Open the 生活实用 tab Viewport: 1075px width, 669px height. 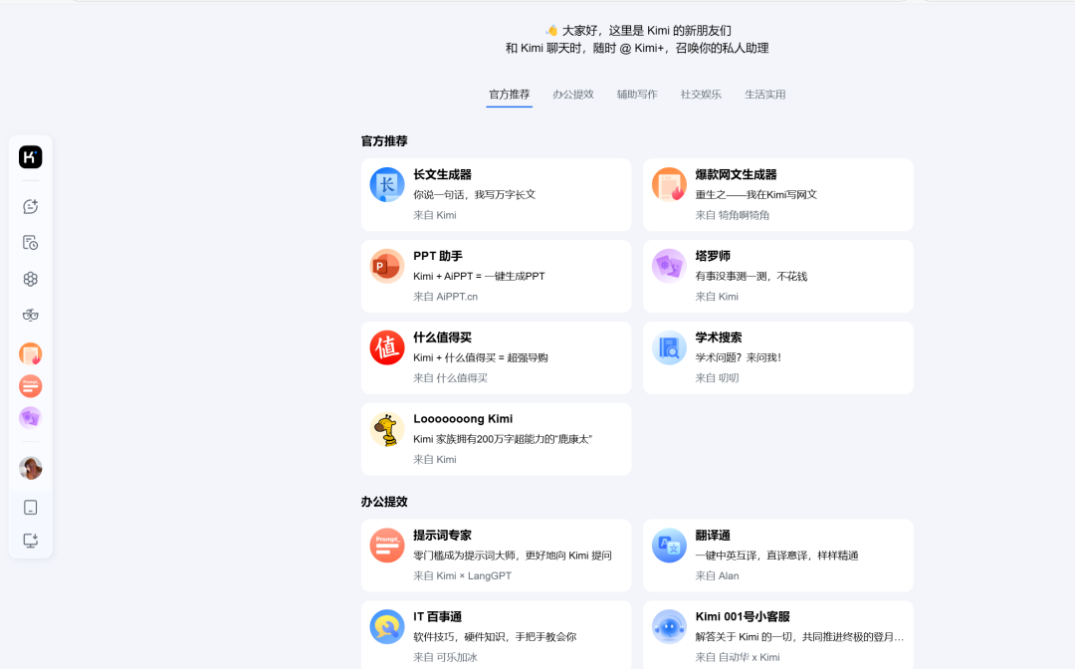765,94
